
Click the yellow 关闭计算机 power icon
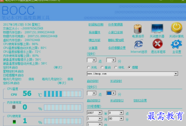[x=177, y=28]
